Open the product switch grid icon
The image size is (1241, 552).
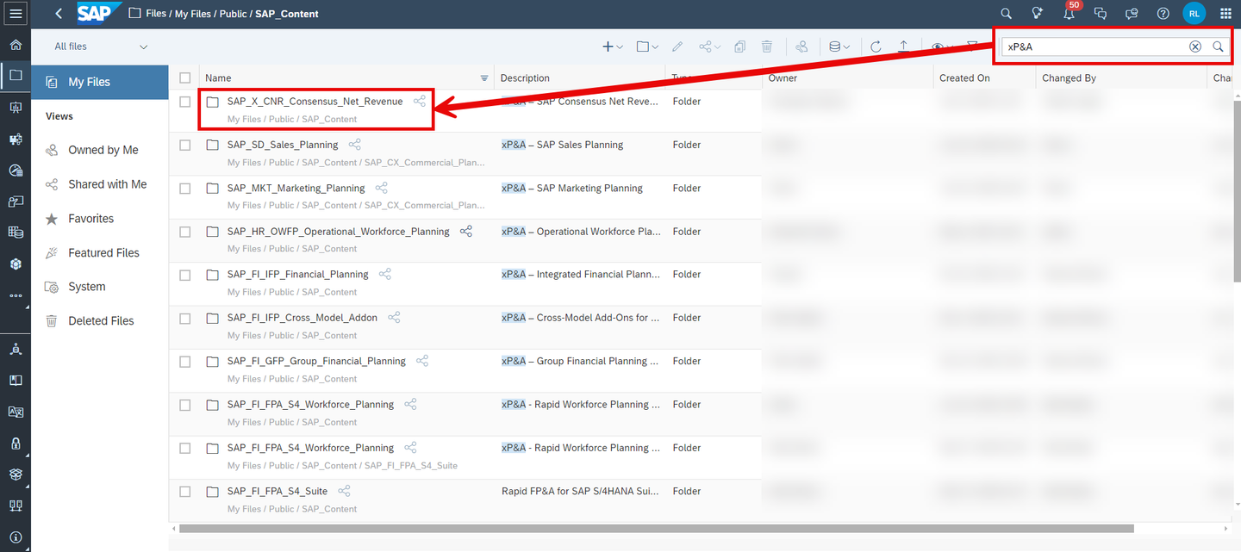[1225, 14]
